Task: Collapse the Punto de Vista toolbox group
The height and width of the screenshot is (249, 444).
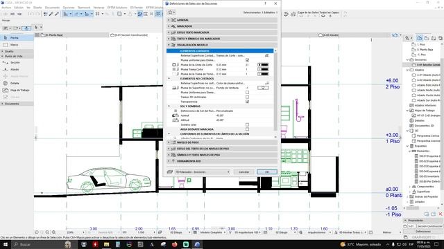Action: pos(17,56)
